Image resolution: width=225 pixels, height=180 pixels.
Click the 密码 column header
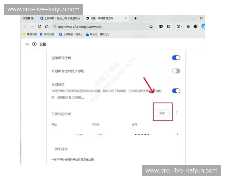pyautogui.click(x=135, y=124)
